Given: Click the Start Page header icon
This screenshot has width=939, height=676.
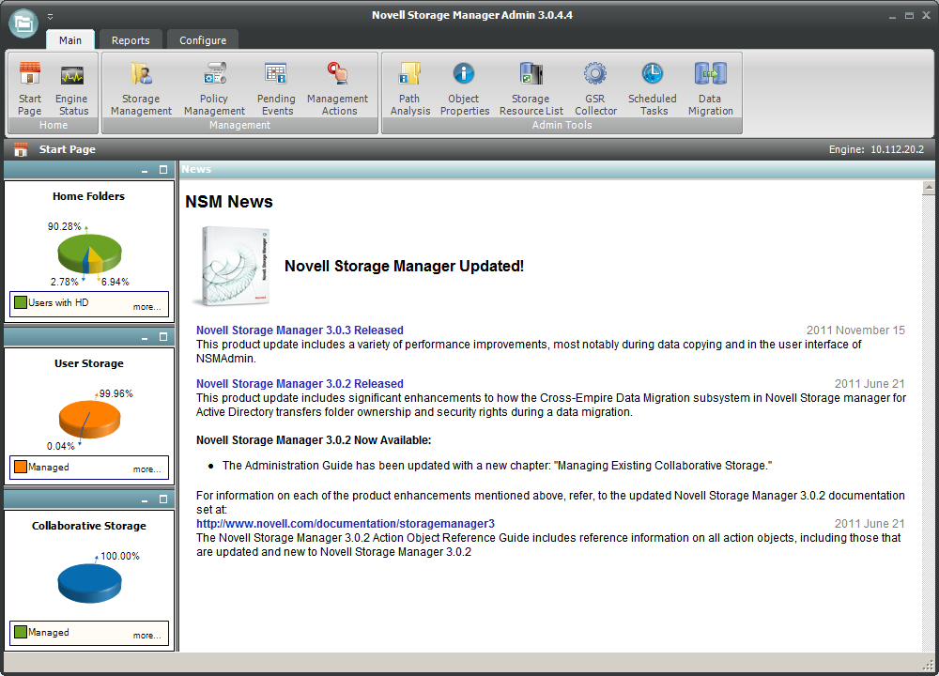Looking at the screenshot, I should tap(21, 149).
